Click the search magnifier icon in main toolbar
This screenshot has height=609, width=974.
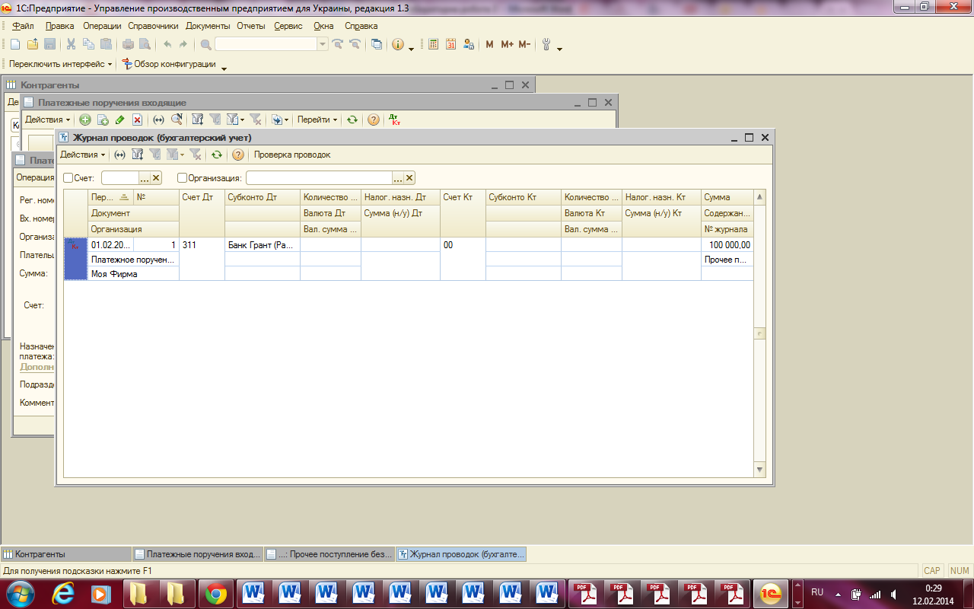[205, 45]
